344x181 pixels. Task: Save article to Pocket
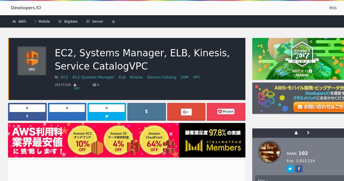point(226,112)
